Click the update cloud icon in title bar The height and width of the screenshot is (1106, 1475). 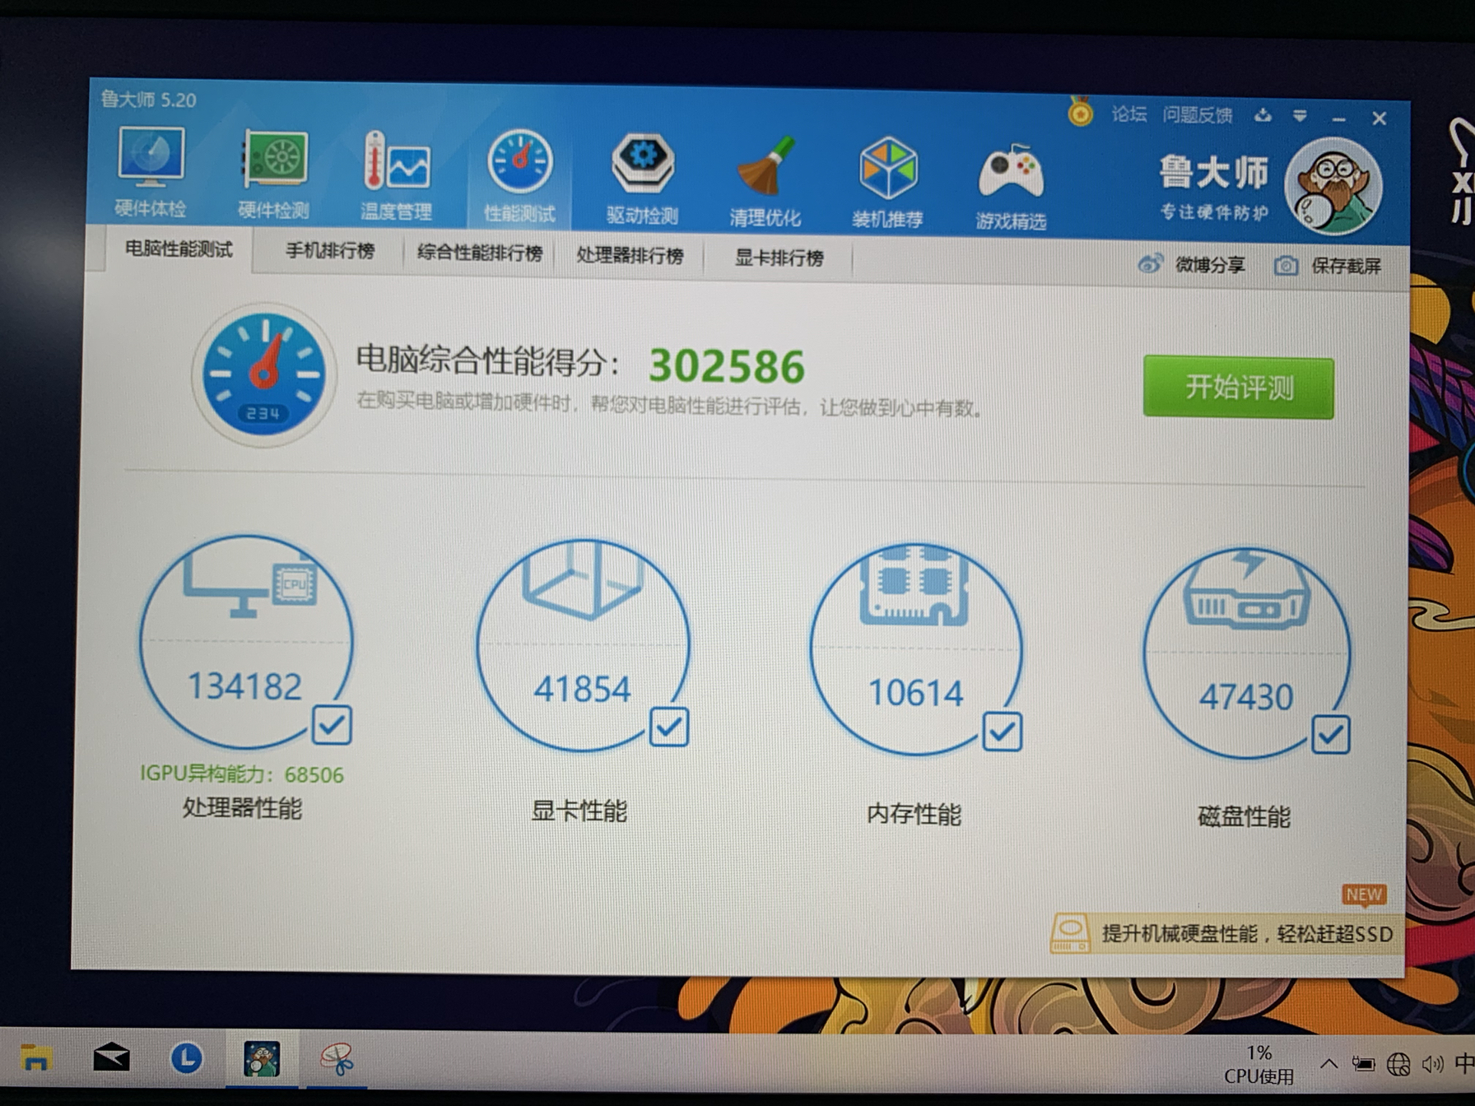tap(1263, 115)
